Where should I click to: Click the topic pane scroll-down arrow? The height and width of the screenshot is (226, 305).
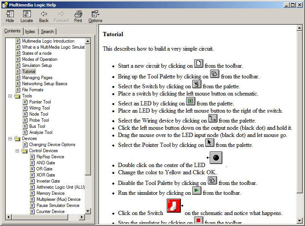click(x=300, y=221)
